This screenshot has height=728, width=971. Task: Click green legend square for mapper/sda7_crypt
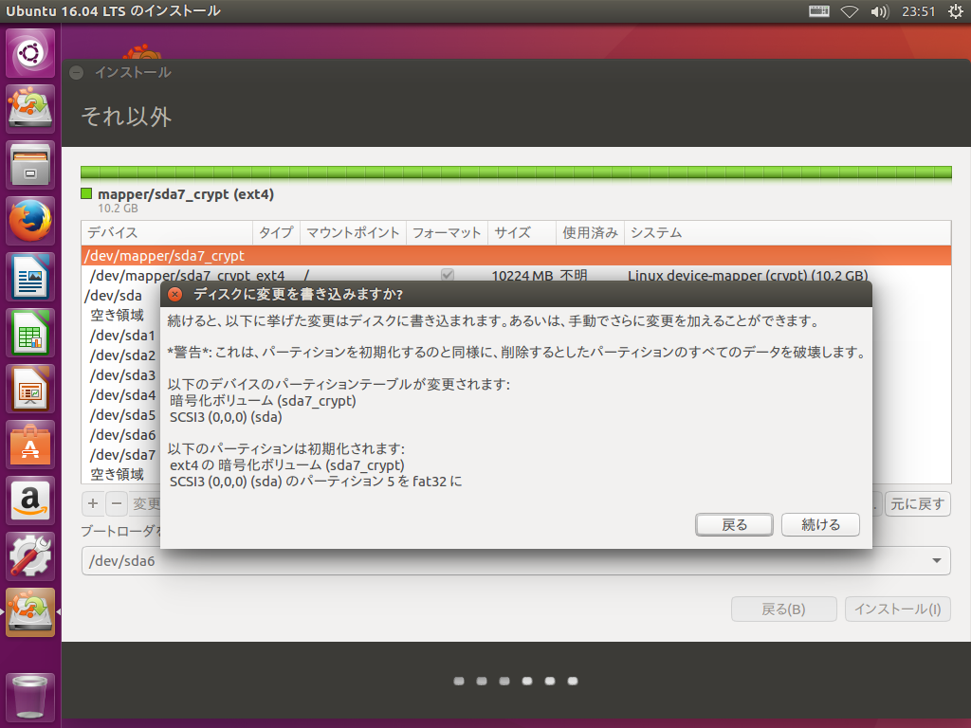[x=86, y=193]
